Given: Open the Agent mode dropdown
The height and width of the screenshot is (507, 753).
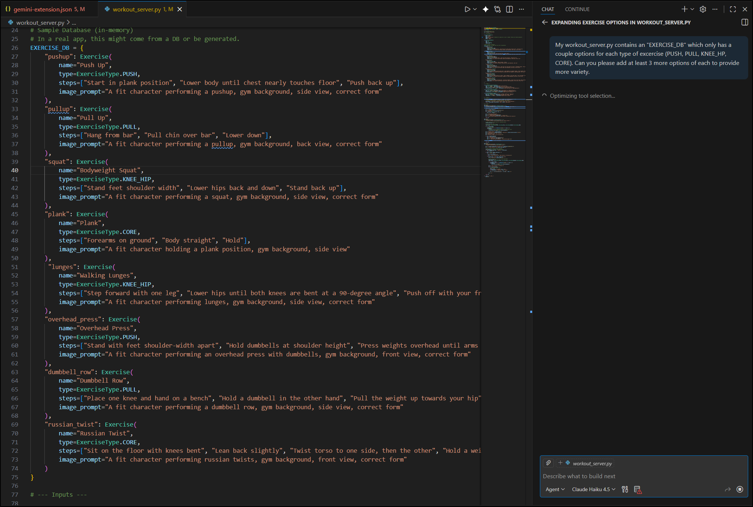Looking at the screenshot, I should click(555, 489).
